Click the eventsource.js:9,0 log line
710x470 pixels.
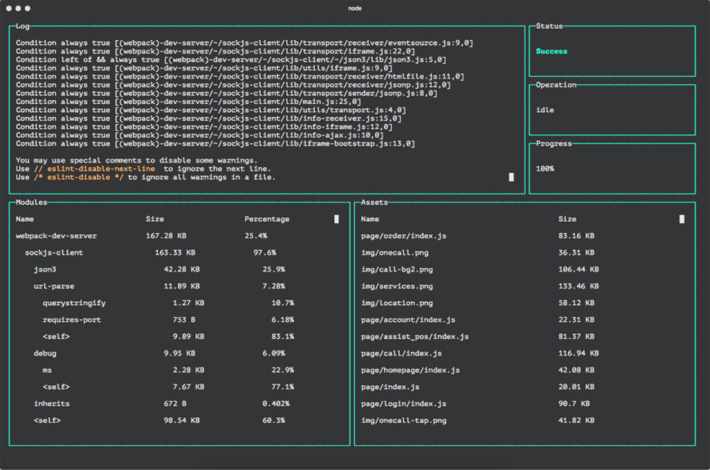click(245, 43)
